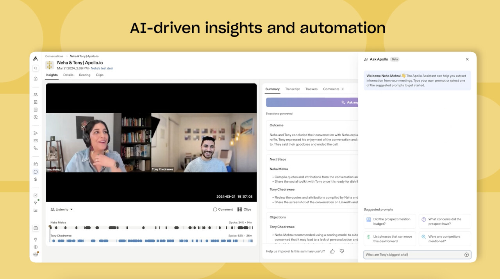This screenshot has width=500, height=279.
Task: Click the boxed table icon in the sidebar
Action: point(36,228)
